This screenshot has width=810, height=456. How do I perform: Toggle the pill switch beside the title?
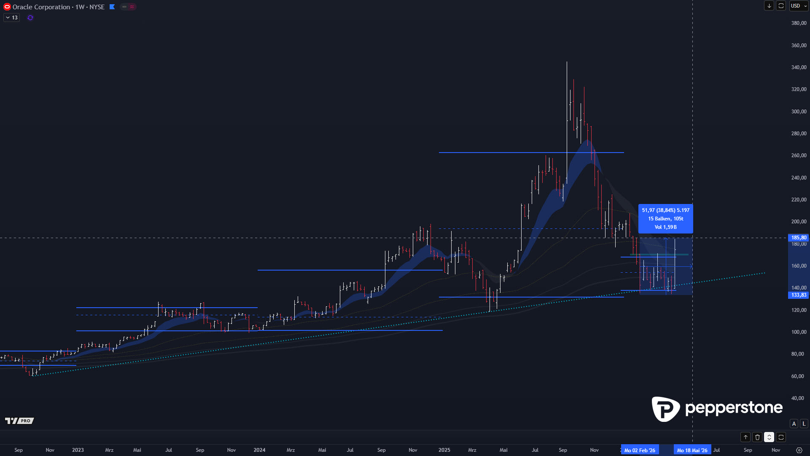[128, 7]
